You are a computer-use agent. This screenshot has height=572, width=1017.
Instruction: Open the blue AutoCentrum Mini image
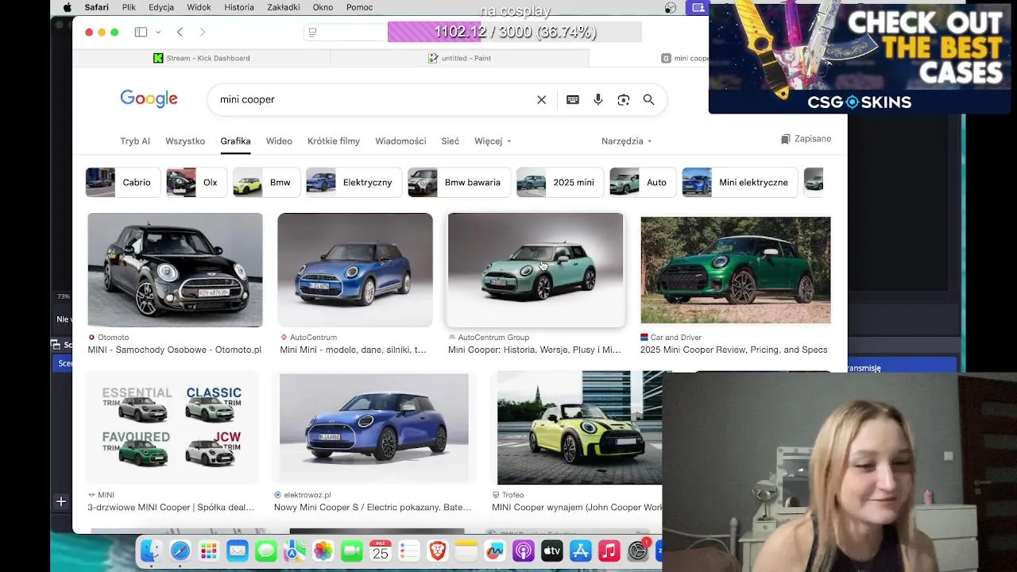pos(355,270)
